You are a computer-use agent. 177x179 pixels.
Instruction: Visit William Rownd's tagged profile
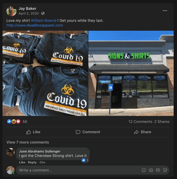point(44,21)
